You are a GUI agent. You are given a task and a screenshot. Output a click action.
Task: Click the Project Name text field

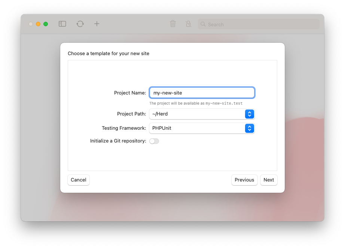tap(202, 93)
